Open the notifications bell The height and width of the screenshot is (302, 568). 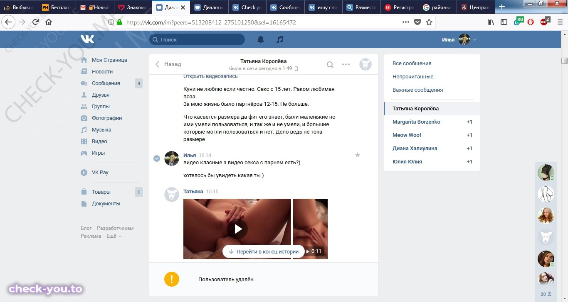[261, 39]
